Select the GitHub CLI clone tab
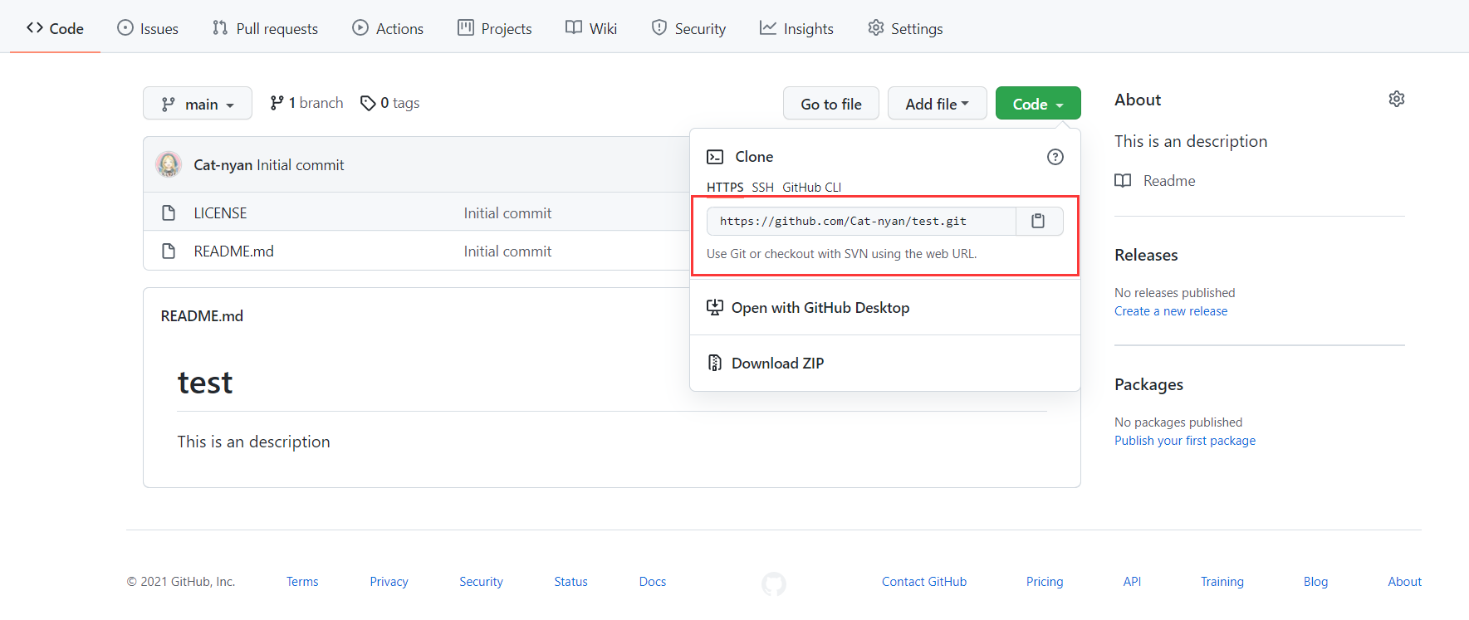The height and width of the screenshot is (620, 1469). pyautogui.click(x=811, y=188)
